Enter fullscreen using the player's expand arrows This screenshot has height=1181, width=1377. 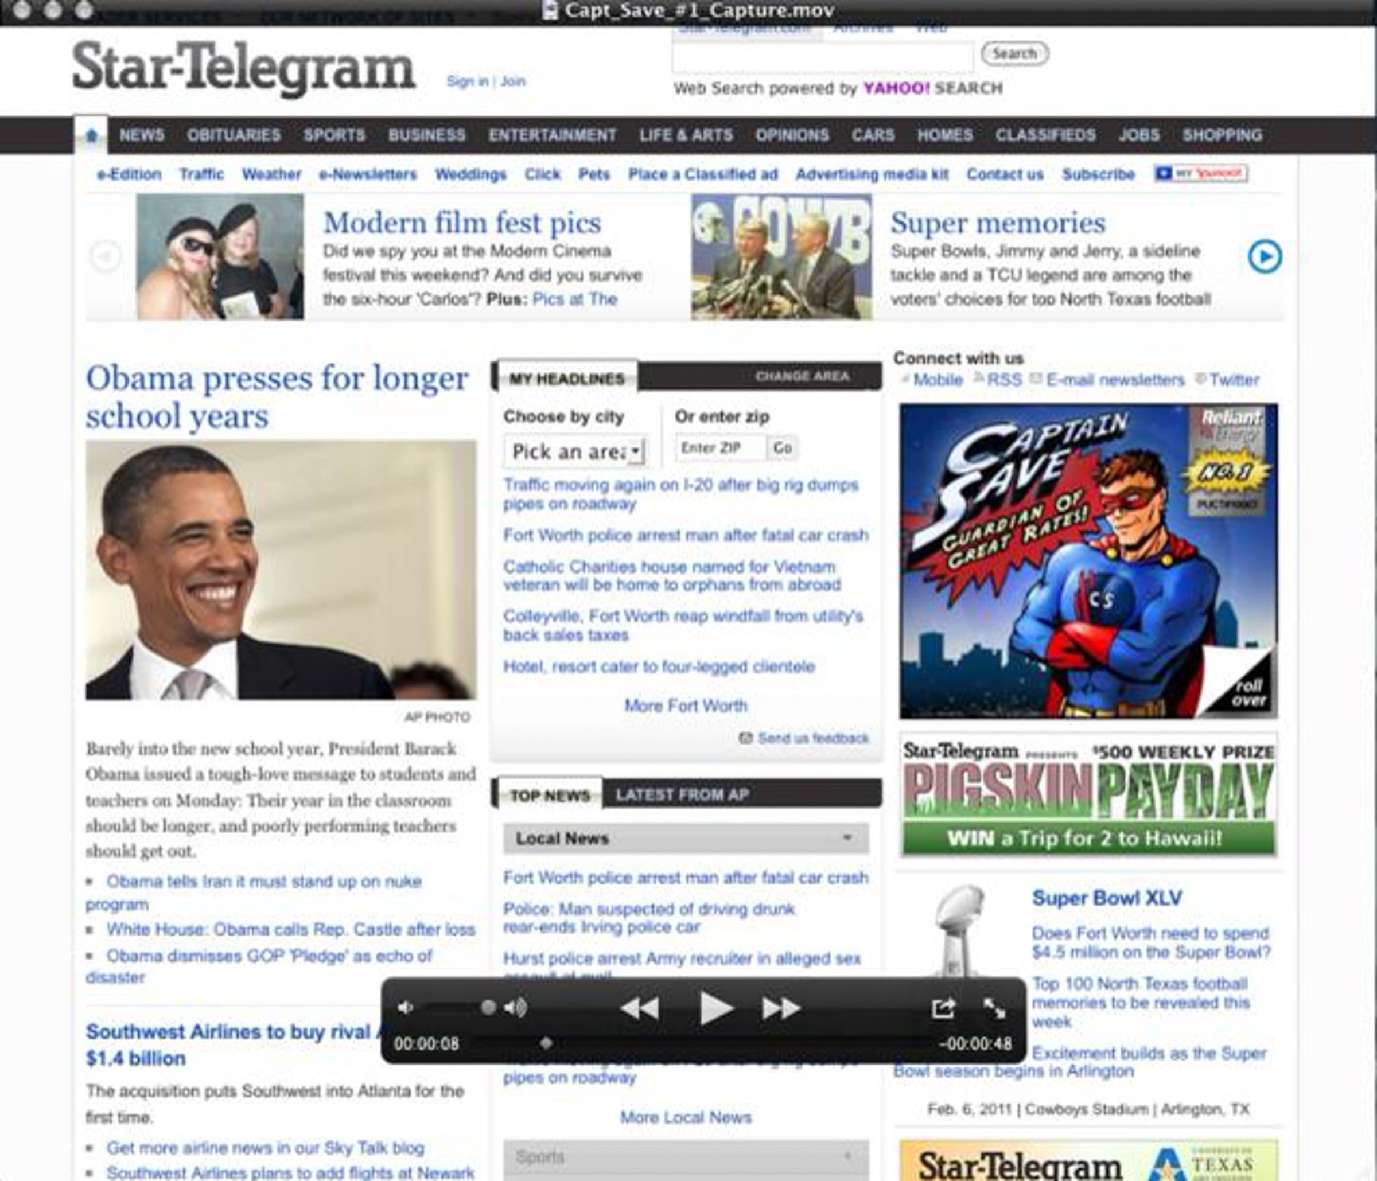[x=994, y=1008]
